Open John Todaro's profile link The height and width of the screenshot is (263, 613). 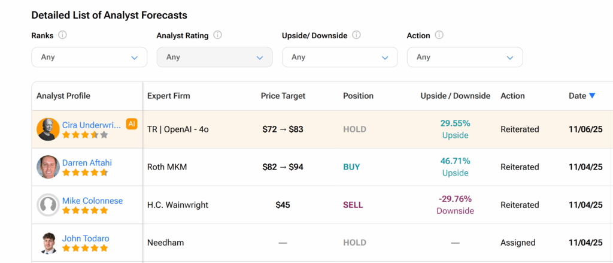coord(86,238)
